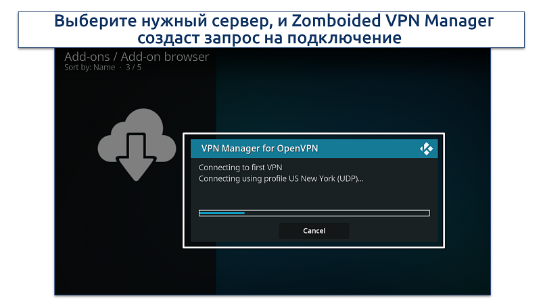Click the Sort by: Name label

click(x=90, y=68)
